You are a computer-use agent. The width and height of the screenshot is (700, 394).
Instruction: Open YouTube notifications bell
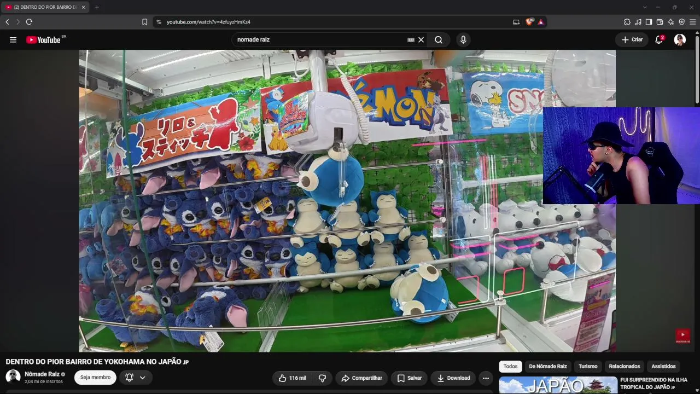660,39
